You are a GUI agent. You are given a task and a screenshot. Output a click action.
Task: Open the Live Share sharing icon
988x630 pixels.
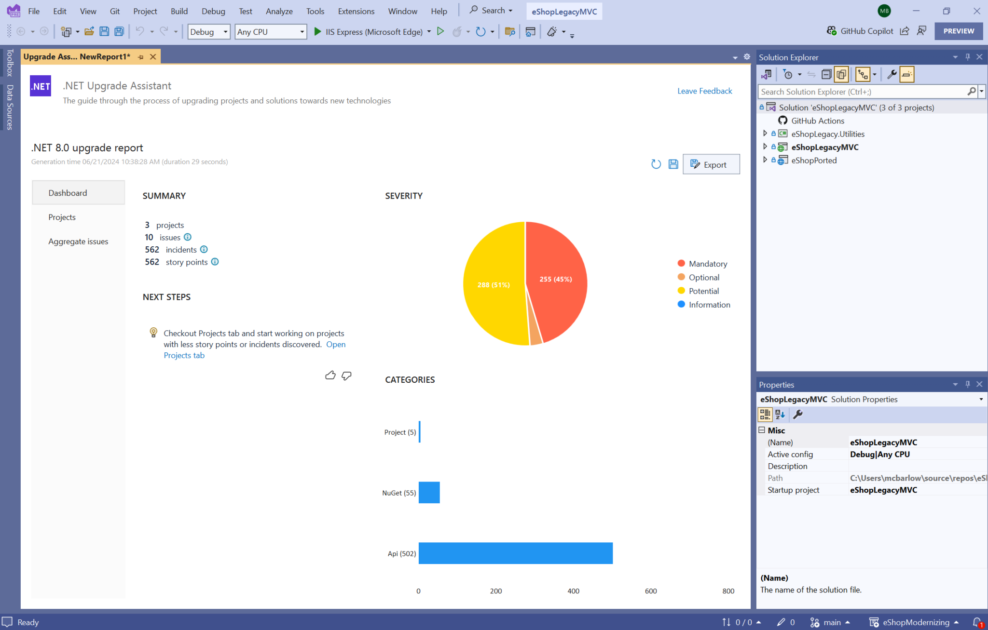tap(905, 30)
